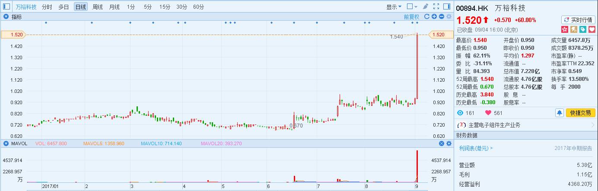Screen dimensions: 598x191
Task: Switch to 月线 monthly chart
Action: tap(114, 7)
